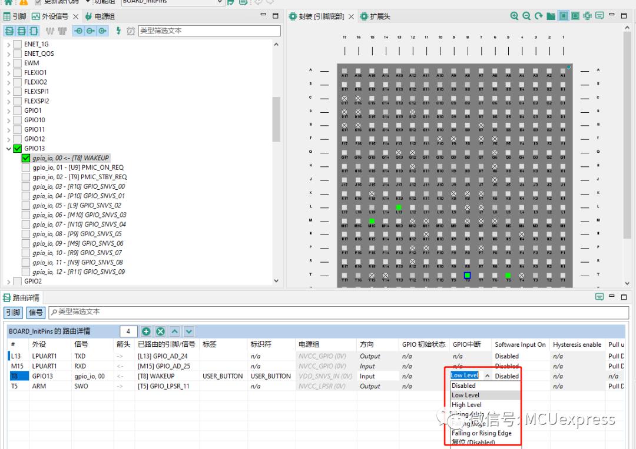Click the lightning bolt icon in the peripheral signals toolbar
The width and height of the screenshot is (636, 449).
[118, 31]
